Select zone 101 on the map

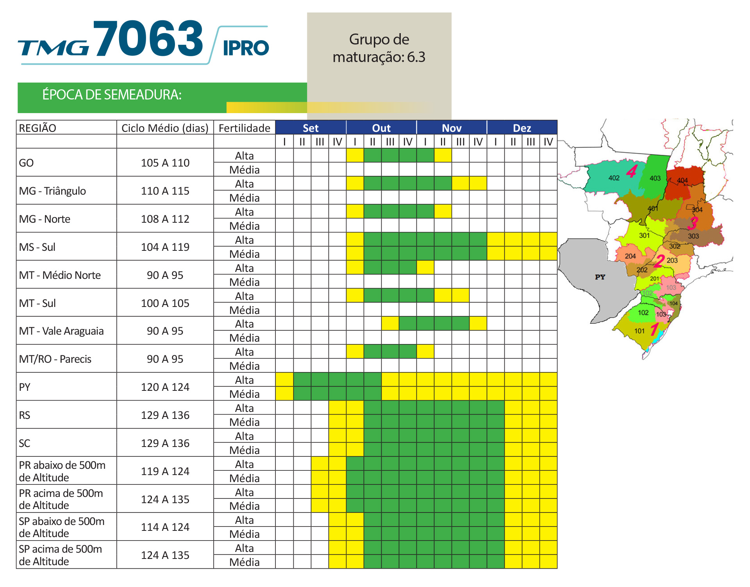(639, 331)
